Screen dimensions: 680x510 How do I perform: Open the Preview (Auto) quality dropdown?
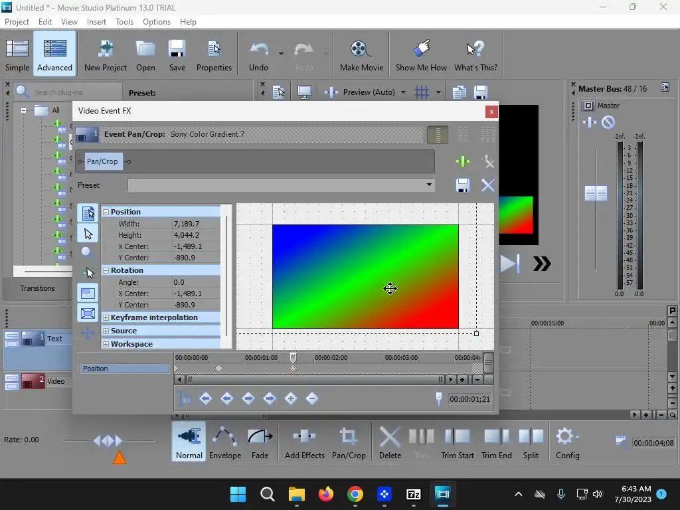click(403, 92)
